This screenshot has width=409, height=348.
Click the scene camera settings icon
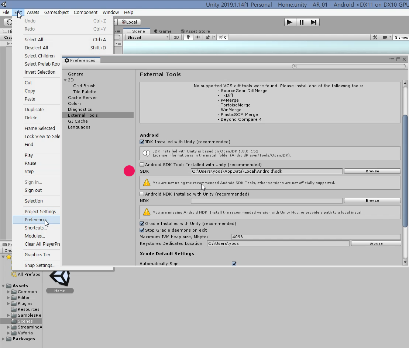click(x=385, y=37)
